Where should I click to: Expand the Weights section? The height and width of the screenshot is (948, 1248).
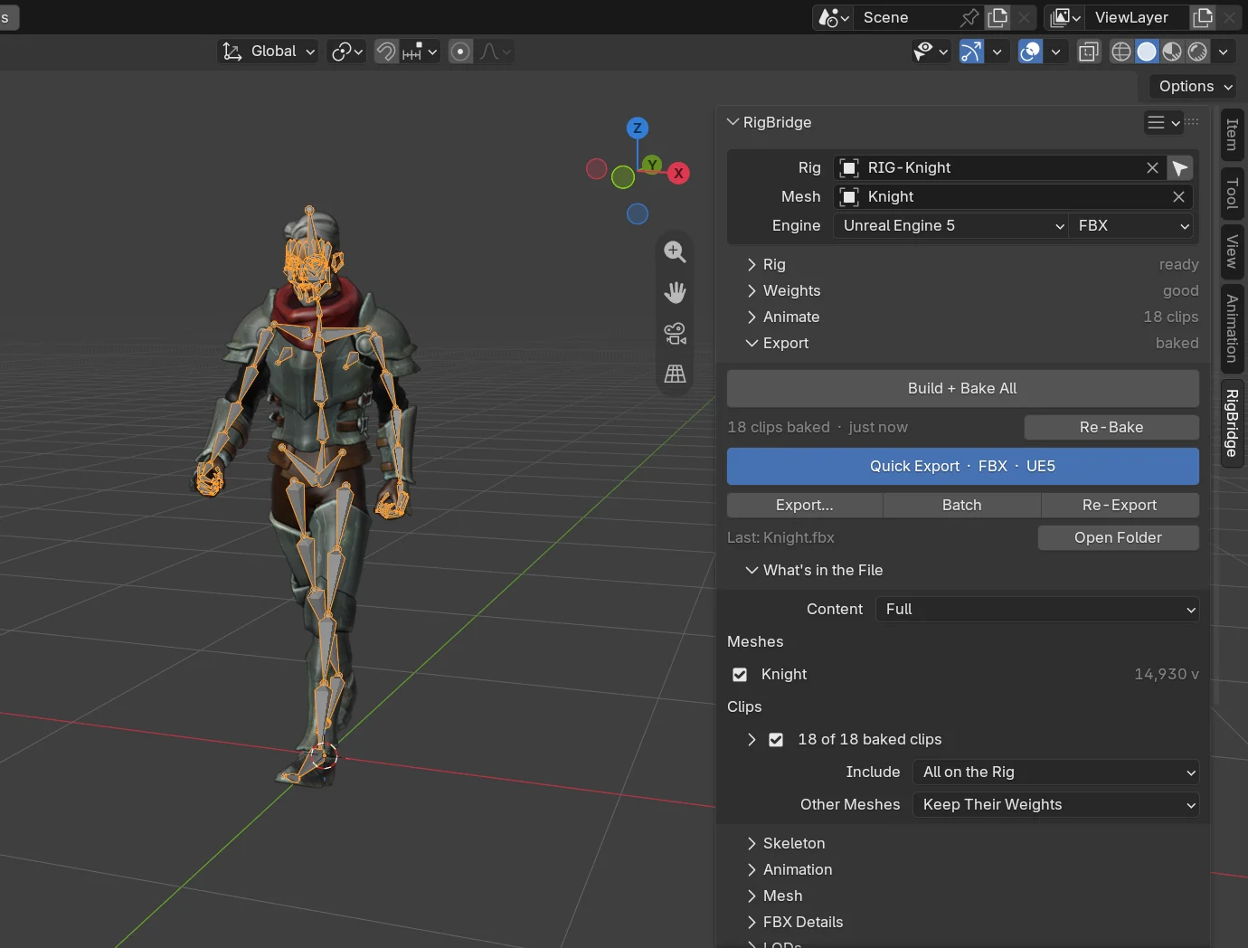(783, 290)
